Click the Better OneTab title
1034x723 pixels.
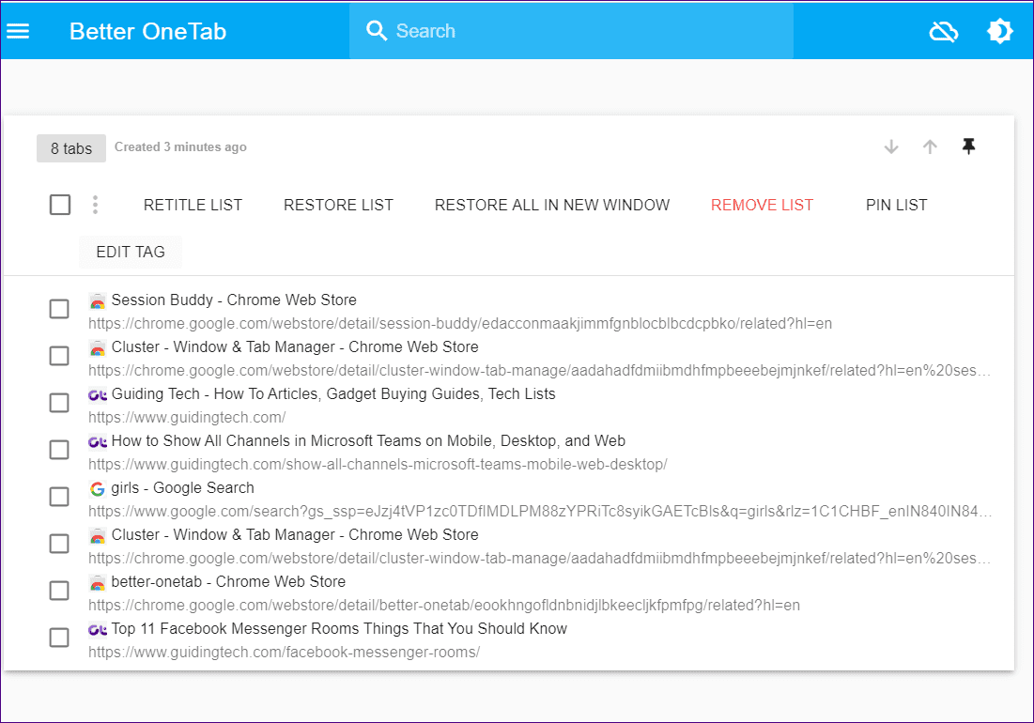(x=147, y=31)
